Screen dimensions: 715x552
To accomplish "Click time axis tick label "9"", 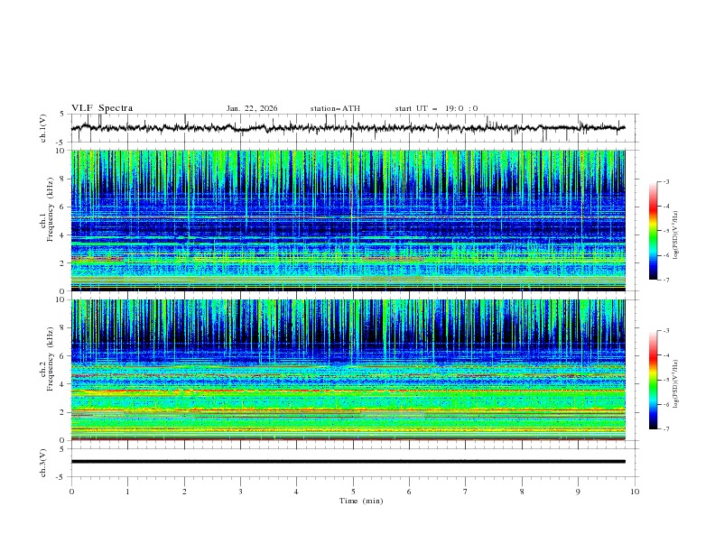I will point(578,492).
